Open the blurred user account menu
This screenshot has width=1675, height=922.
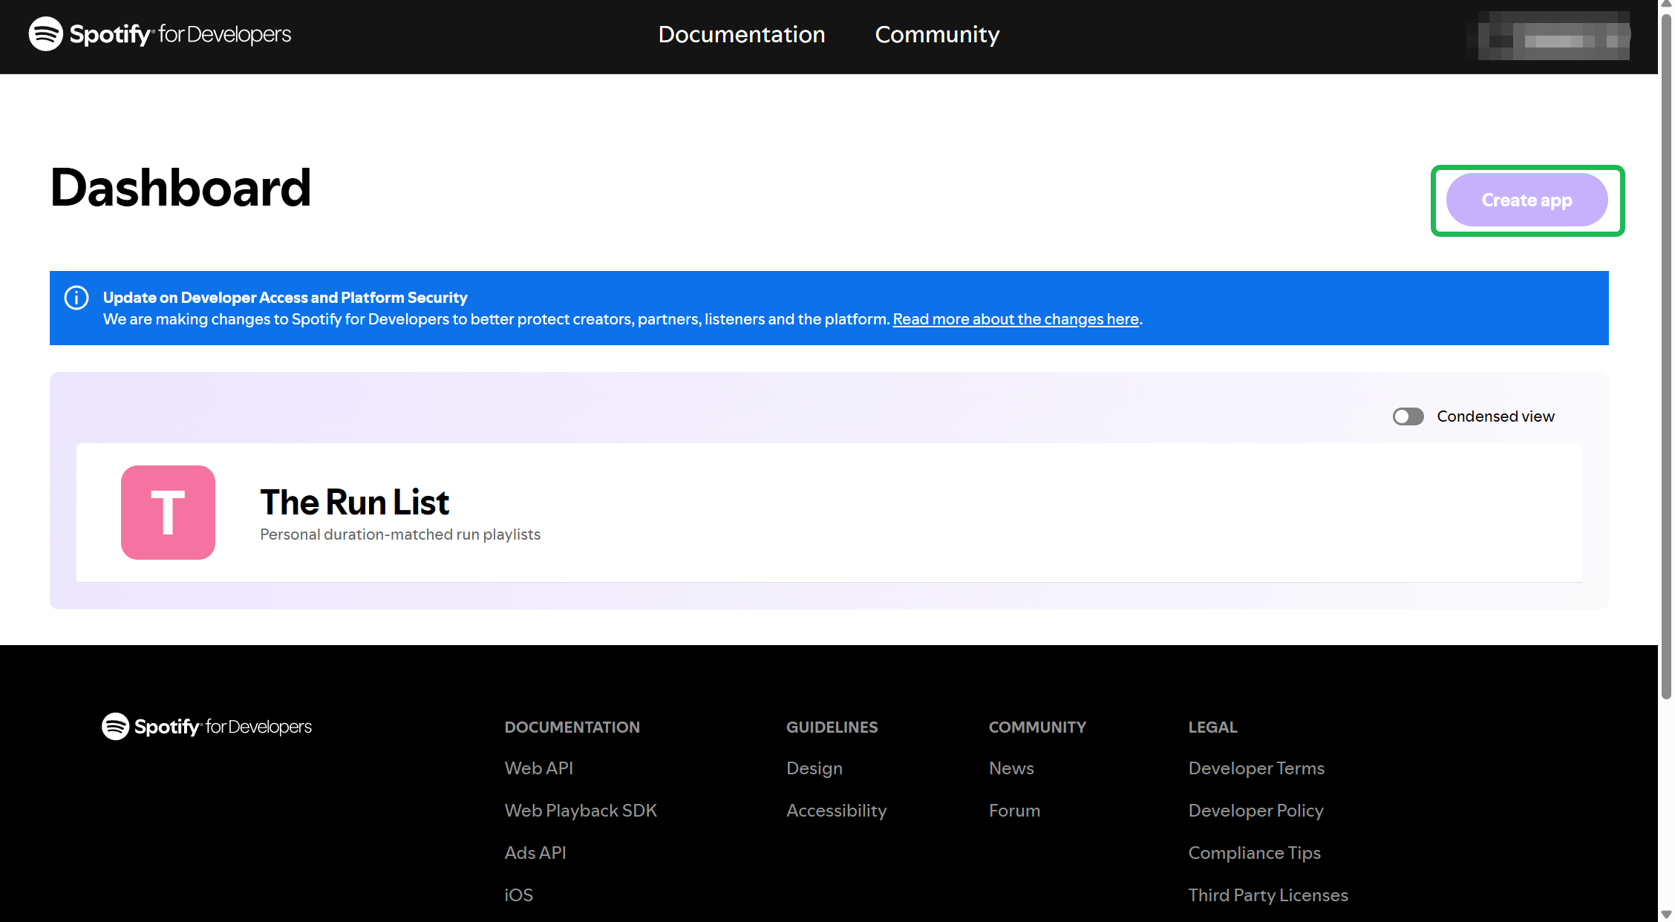coord(1549,35)
